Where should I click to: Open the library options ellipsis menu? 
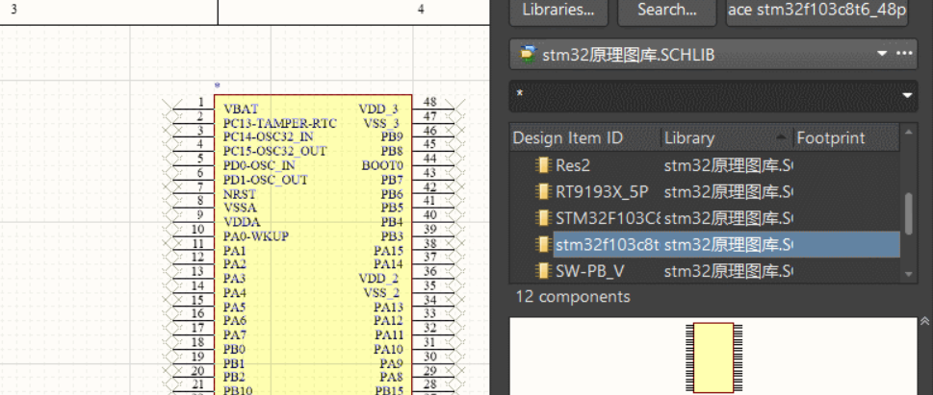coord(904,54)
